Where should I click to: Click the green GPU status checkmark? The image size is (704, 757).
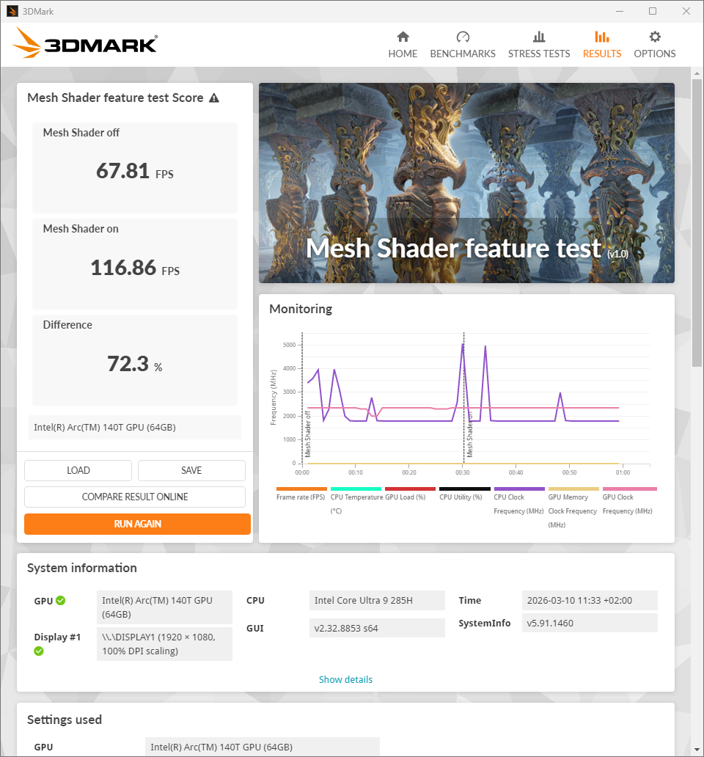[61, 601]
